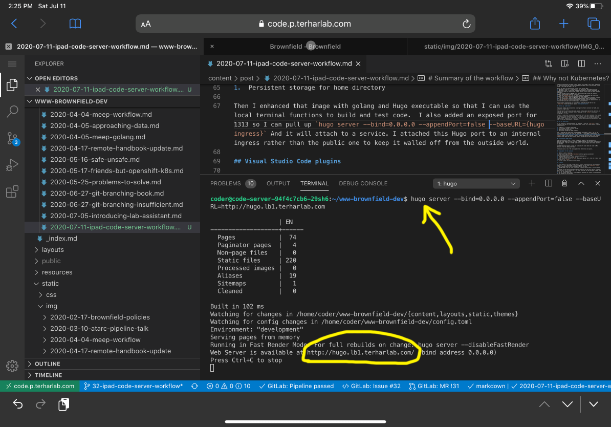Viewport: 611px width, 427px height.
Task: Click the Open Preview icon in editor toolbar
Action: pyautogui.click(x=565, y=63)
